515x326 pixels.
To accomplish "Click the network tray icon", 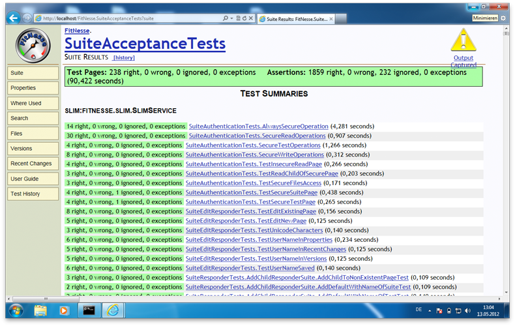I will coord(458,310).
